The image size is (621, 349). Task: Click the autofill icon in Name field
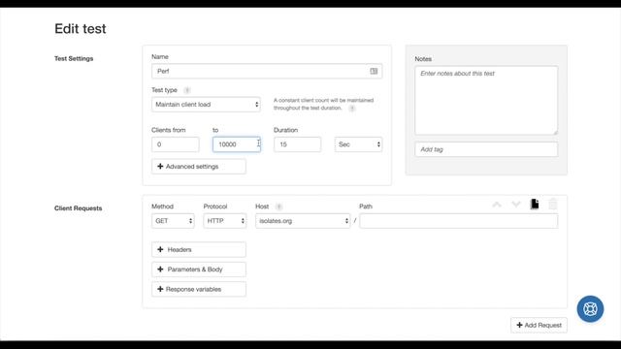[x=374, y=71]
